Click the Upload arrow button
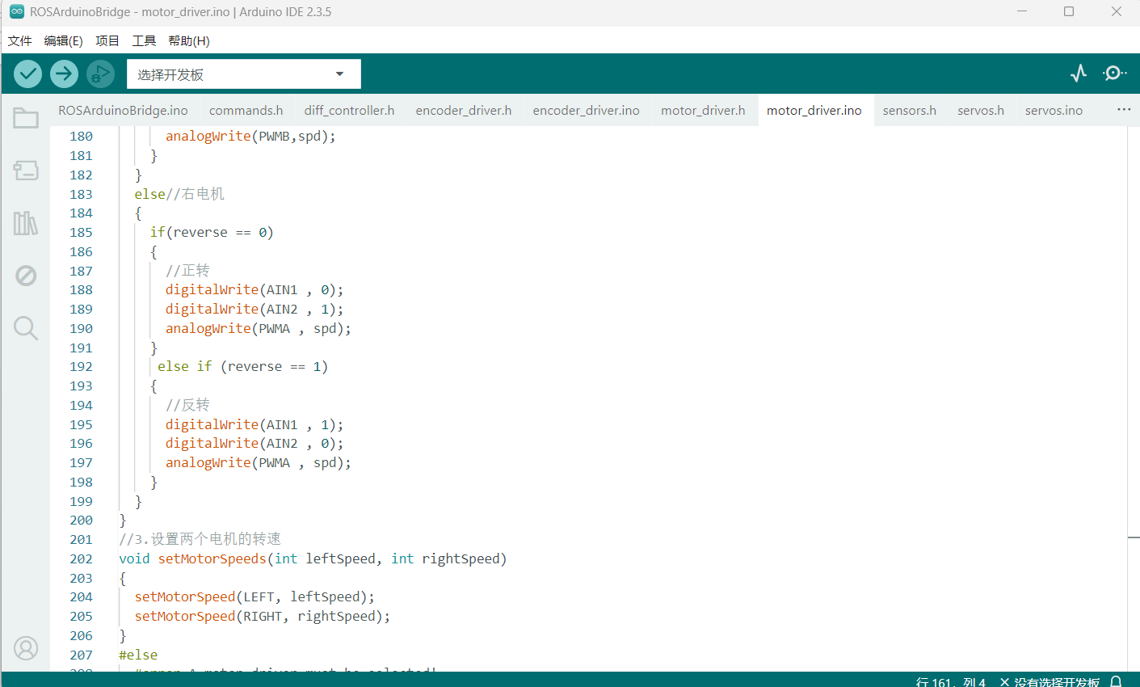Screen dimensions: 1140x687 (x=64, y=74)
